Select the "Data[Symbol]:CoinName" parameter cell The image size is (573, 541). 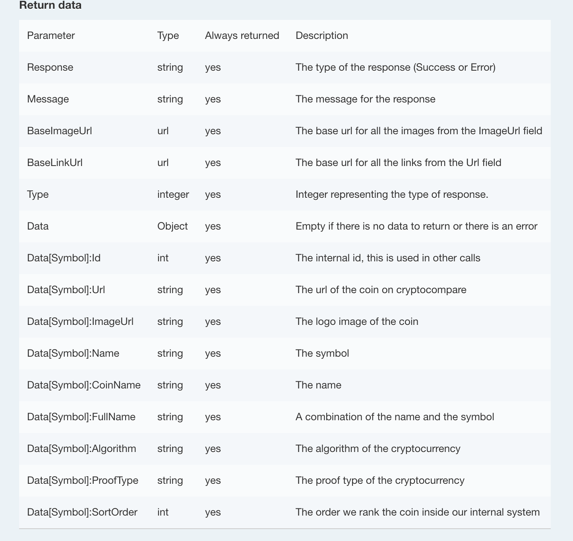84,385
